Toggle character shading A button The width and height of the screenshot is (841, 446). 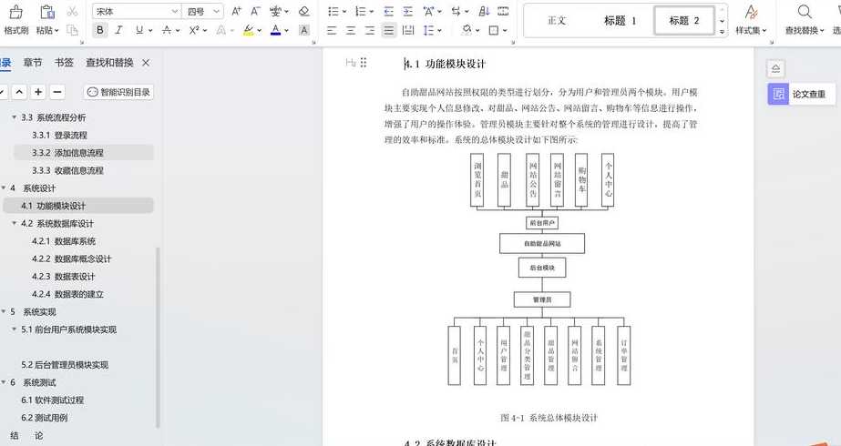(x=303, y=31)
